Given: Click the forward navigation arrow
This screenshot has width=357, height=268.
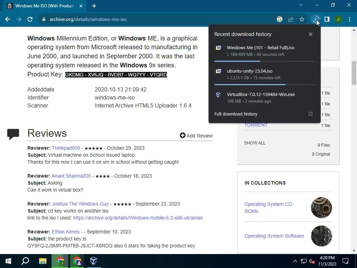Looking at the screenshot, I should (19, 20).
